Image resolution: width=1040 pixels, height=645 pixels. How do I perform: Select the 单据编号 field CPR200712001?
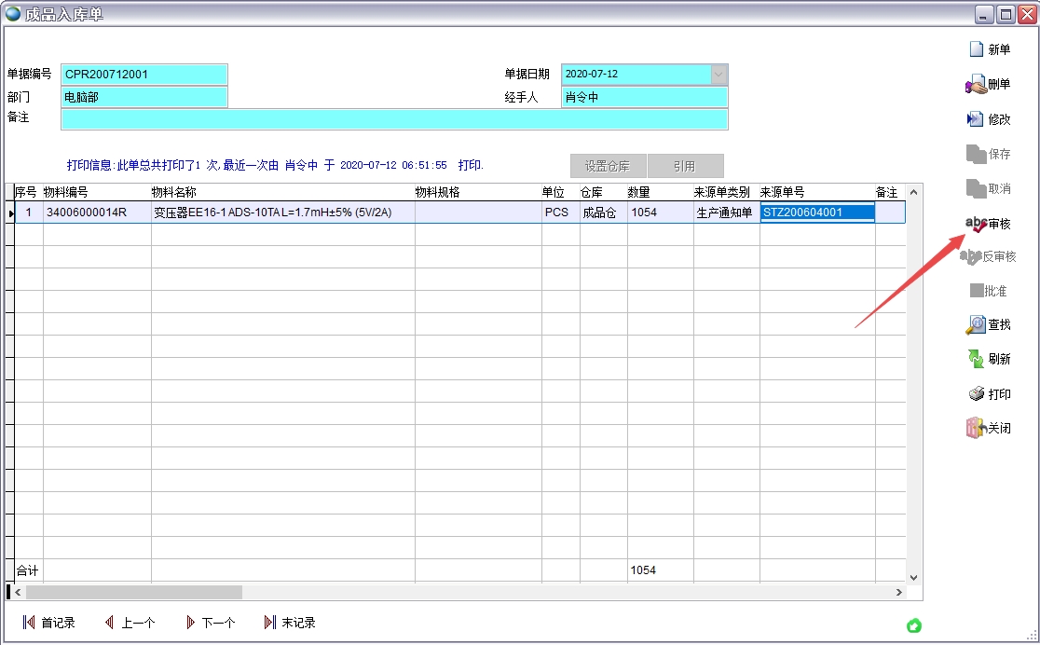pos(144,75)
